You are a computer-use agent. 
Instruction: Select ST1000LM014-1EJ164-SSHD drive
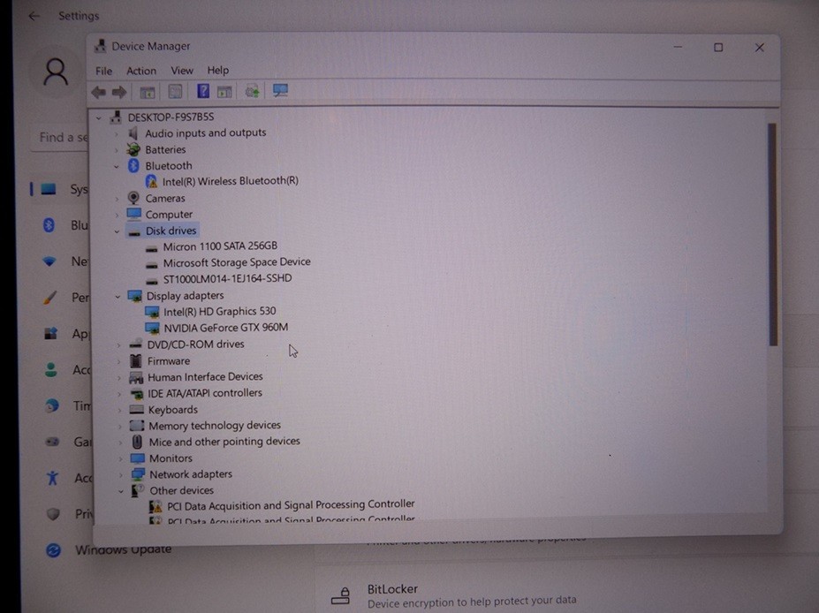(227, 278)
